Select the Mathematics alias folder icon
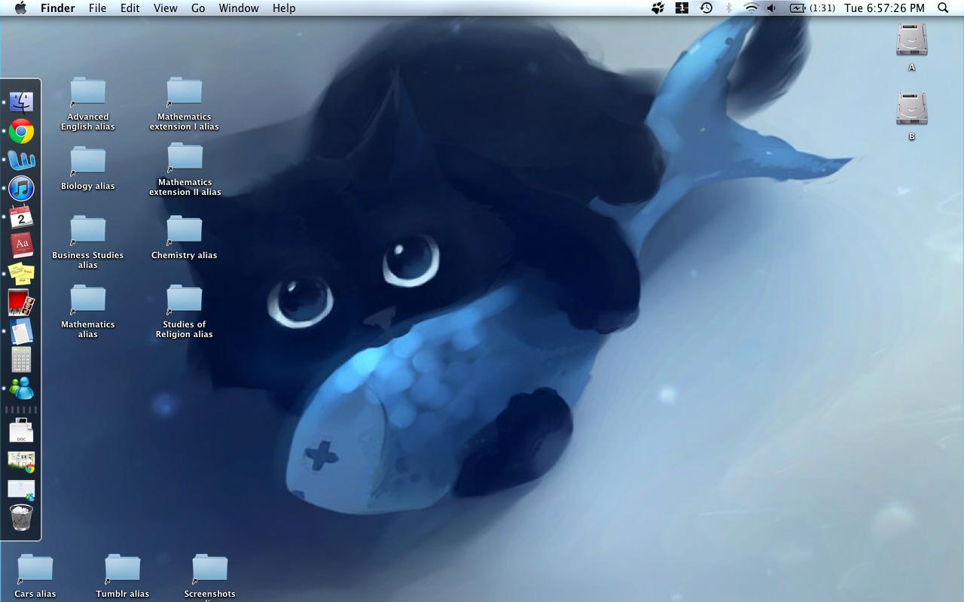This screenshot has width=964, height=602. click(x=88, y=299)
